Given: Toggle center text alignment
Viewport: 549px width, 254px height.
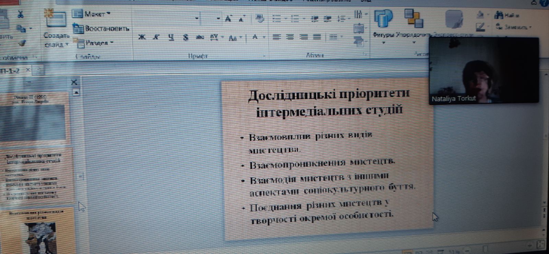Looking at the screenshot, I should click(290, 37).
